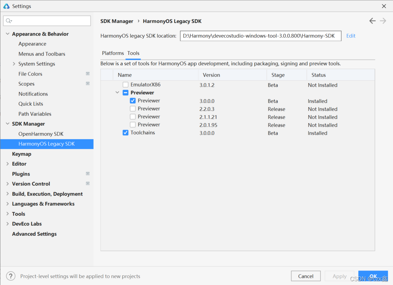Click project-level icon beside Plugins
Image resolution: width=393 pixels, height=285 pixels.
(88, 174)
